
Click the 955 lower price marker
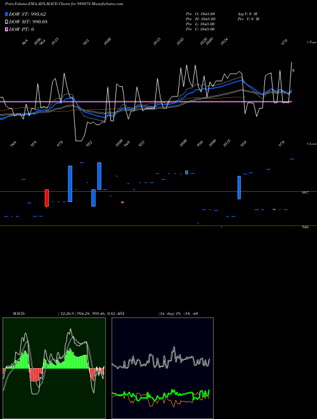(x=141, y=143)
